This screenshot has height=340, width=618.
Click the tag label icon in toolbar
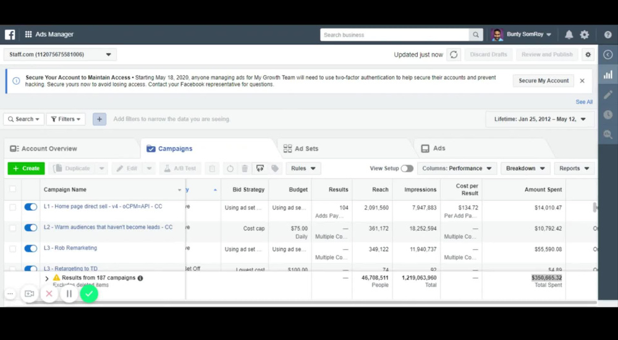[x=275, y=168]
